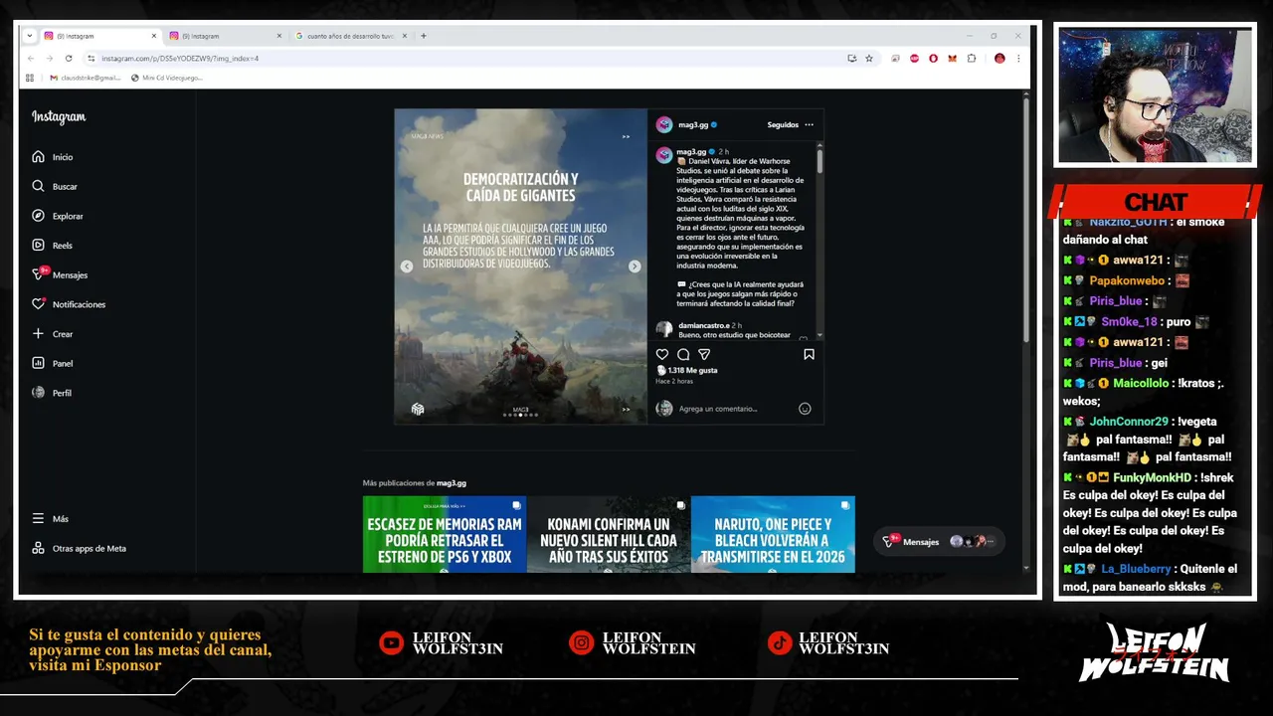Open the browser extensions puzzle icon
The image size is (1273, 716).
tap(972, 59)
